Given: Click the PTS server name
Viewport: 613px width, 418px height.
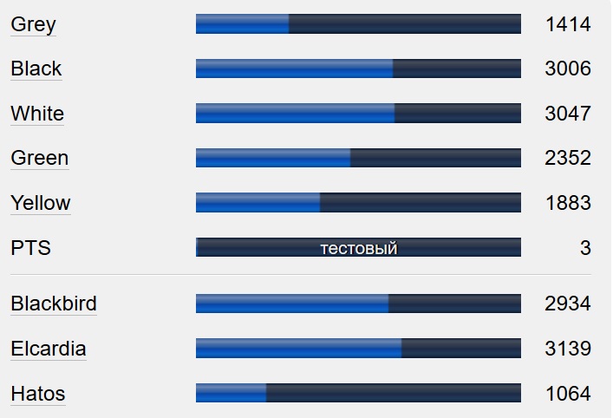Looking at the screenshot, I should [31, 248].
